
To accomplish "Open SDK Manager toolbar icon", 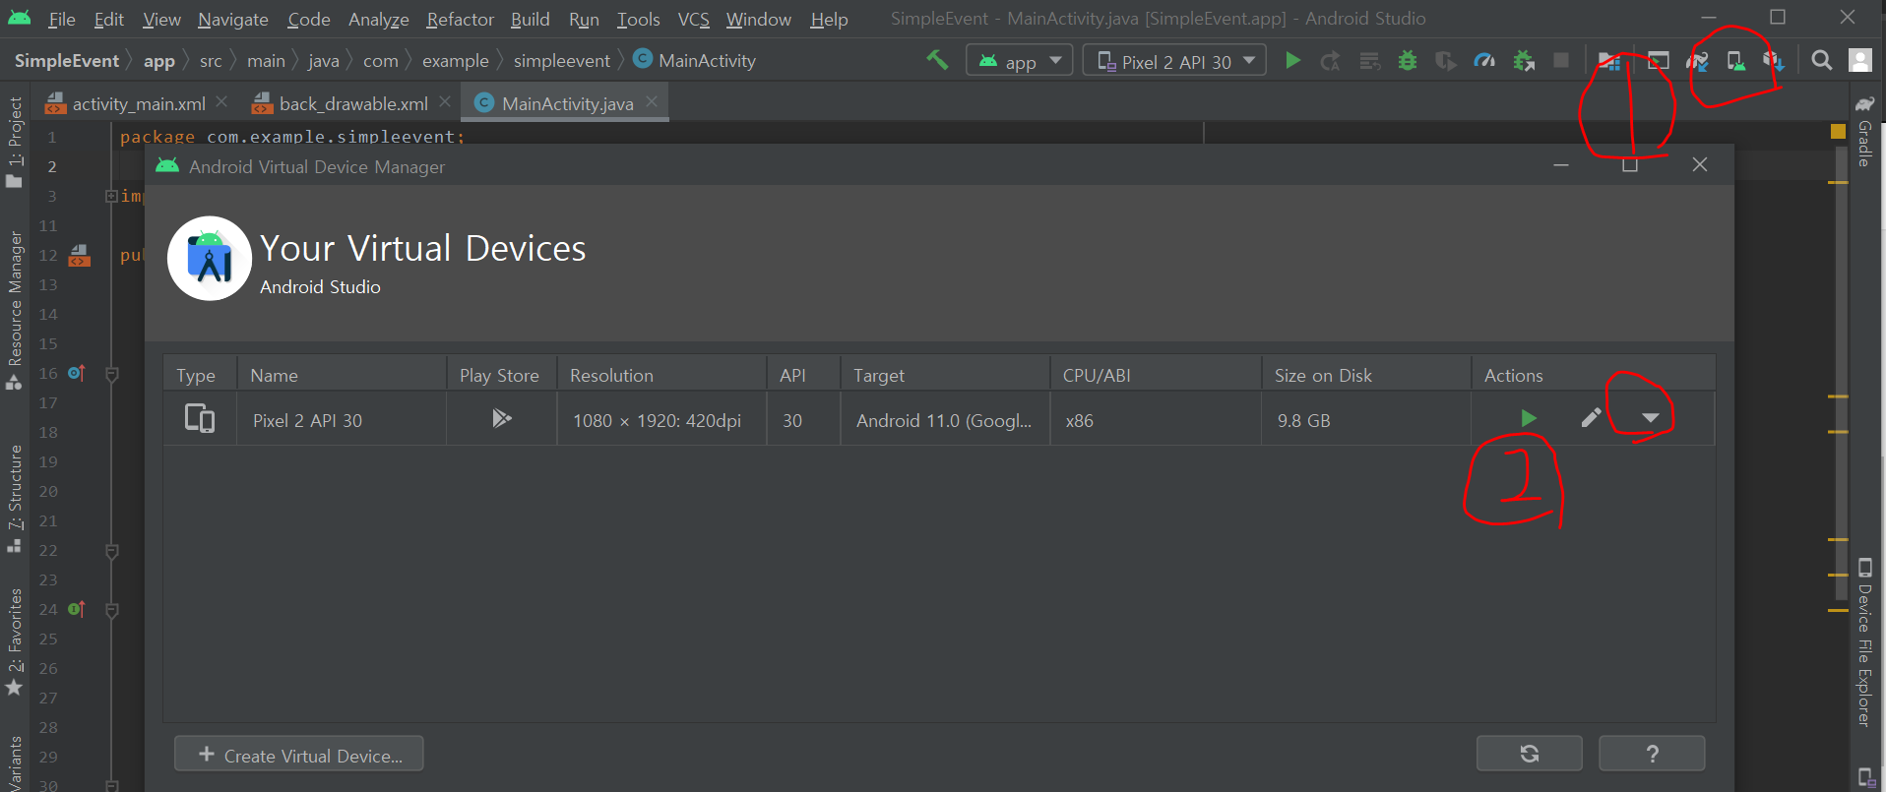I will pos(1774,61).
